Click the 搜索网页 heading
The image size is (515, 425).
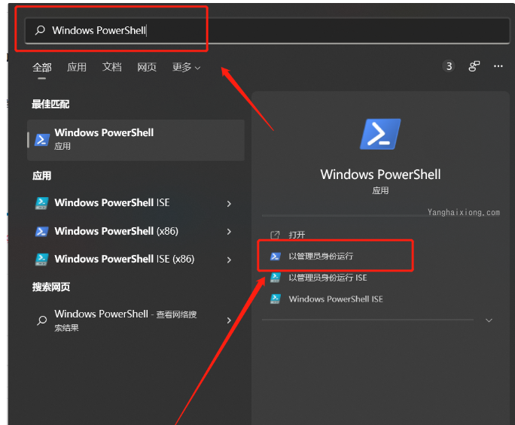tap(51, 287)
